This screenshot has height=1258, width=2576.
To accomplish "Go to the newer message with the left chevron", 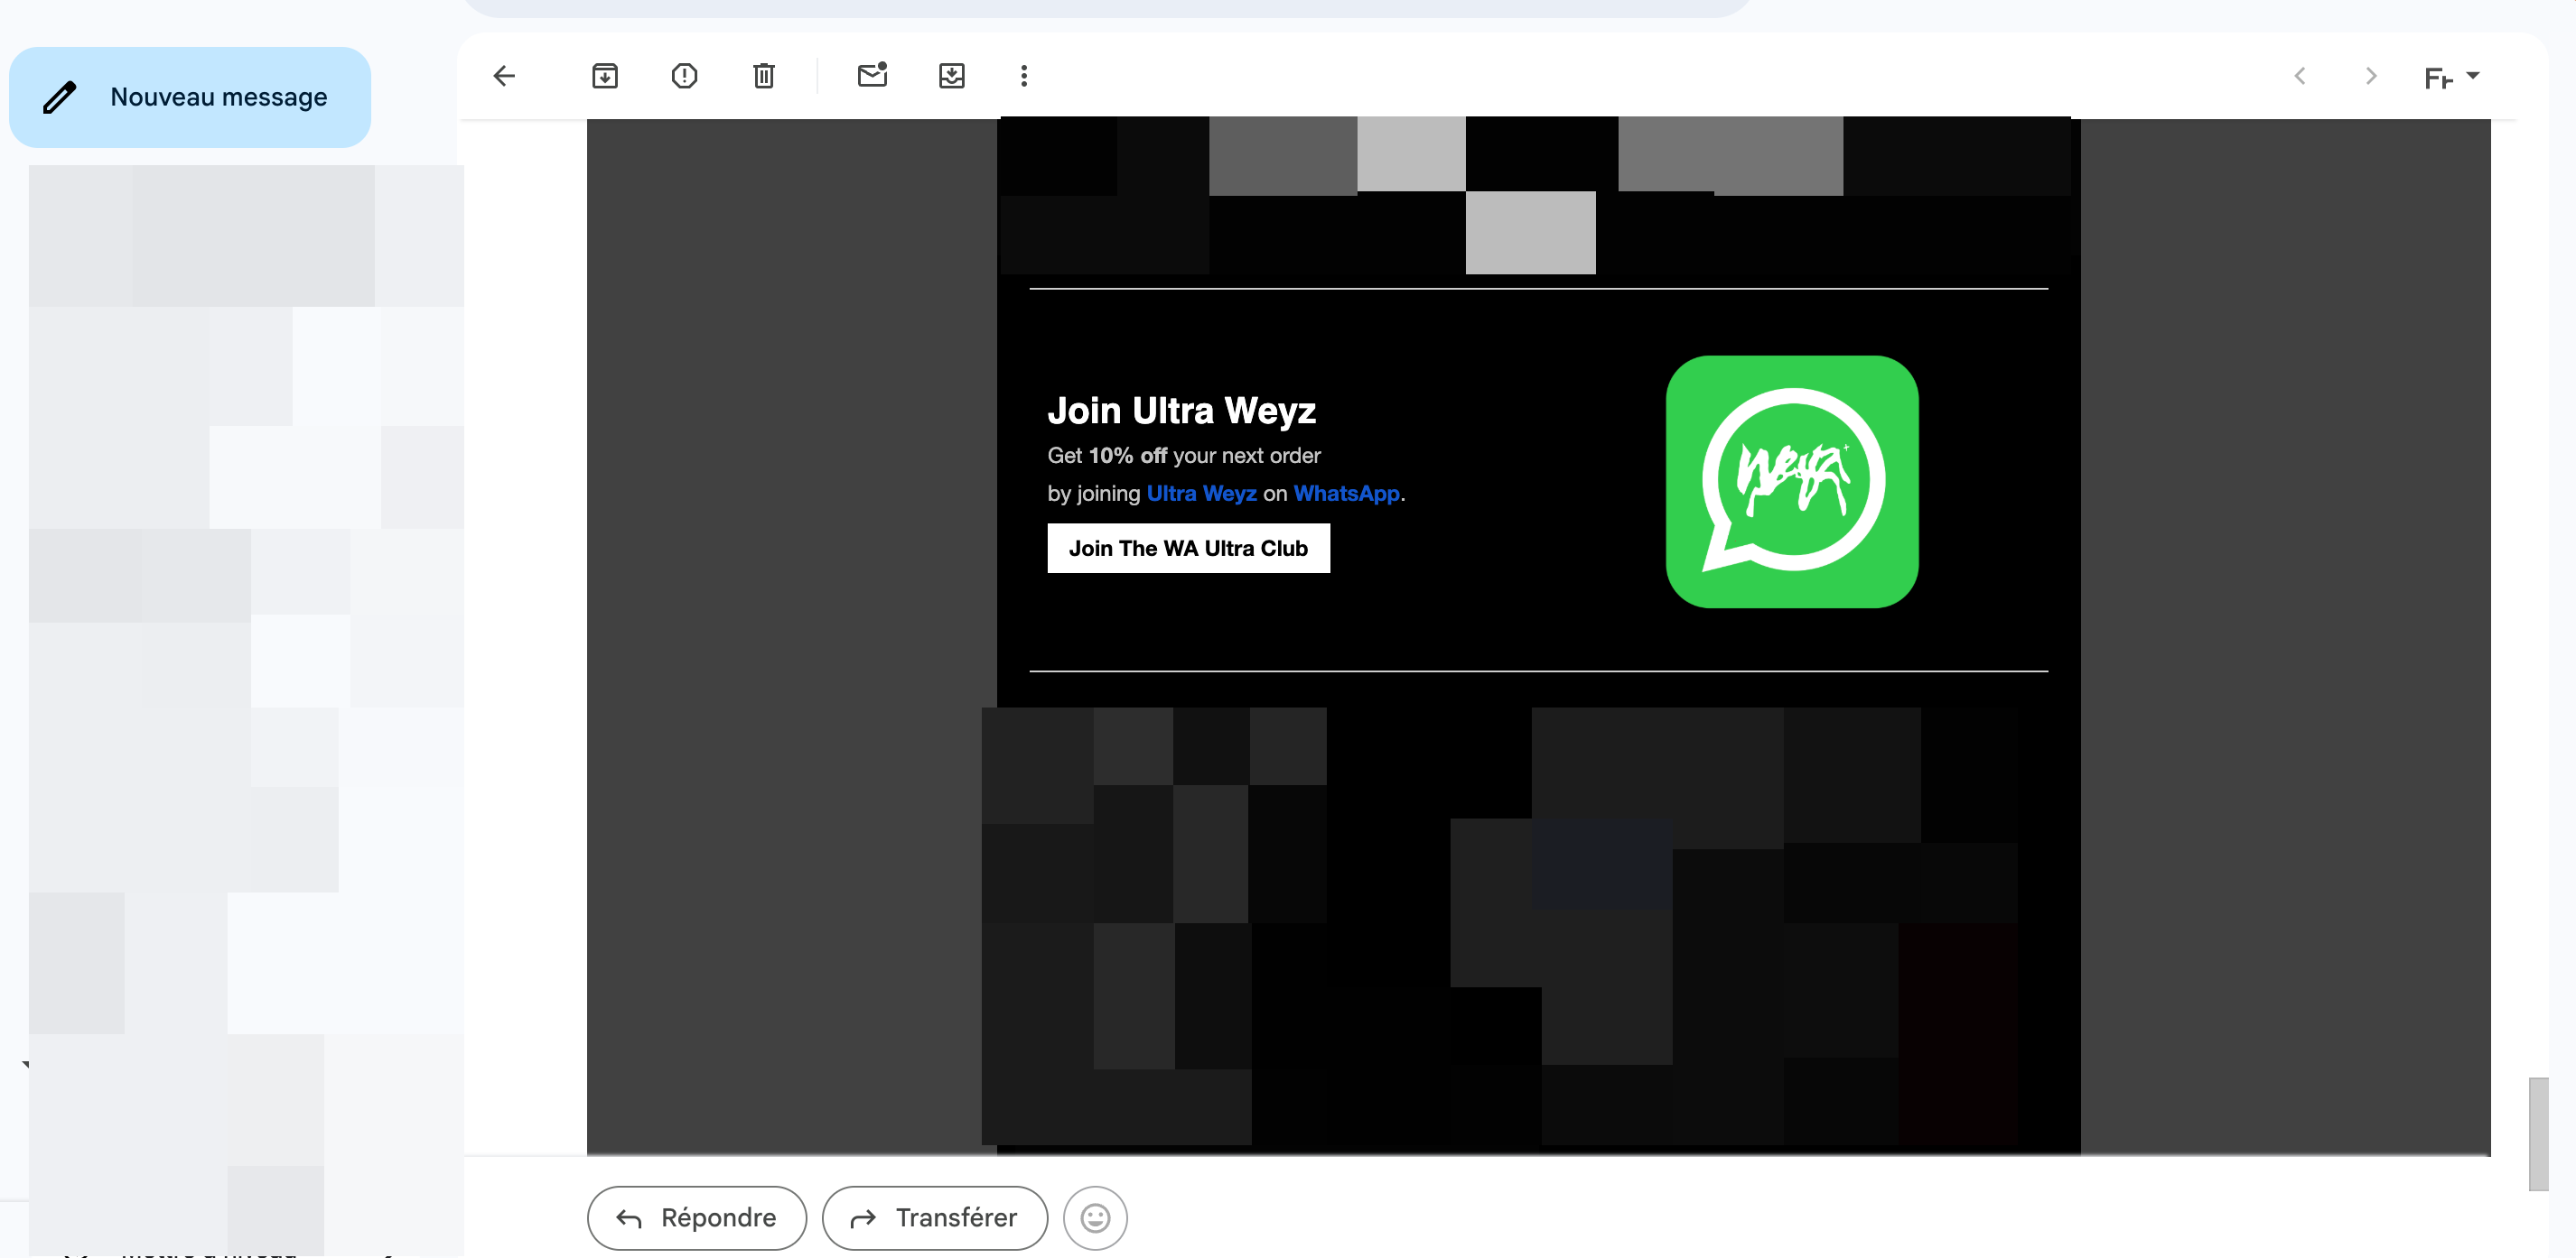I will pyautogui.click(x=2299, y=76).
